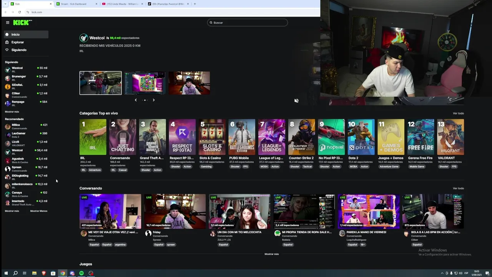
Task: Open Canaya in Recomendado list
Action: (26, 194)
